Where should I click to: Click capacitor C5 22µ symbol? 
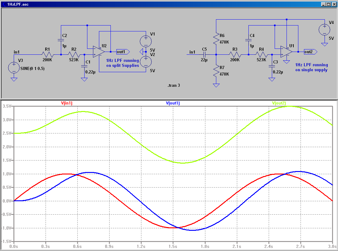pyautogui.click(x=204, y=54)
